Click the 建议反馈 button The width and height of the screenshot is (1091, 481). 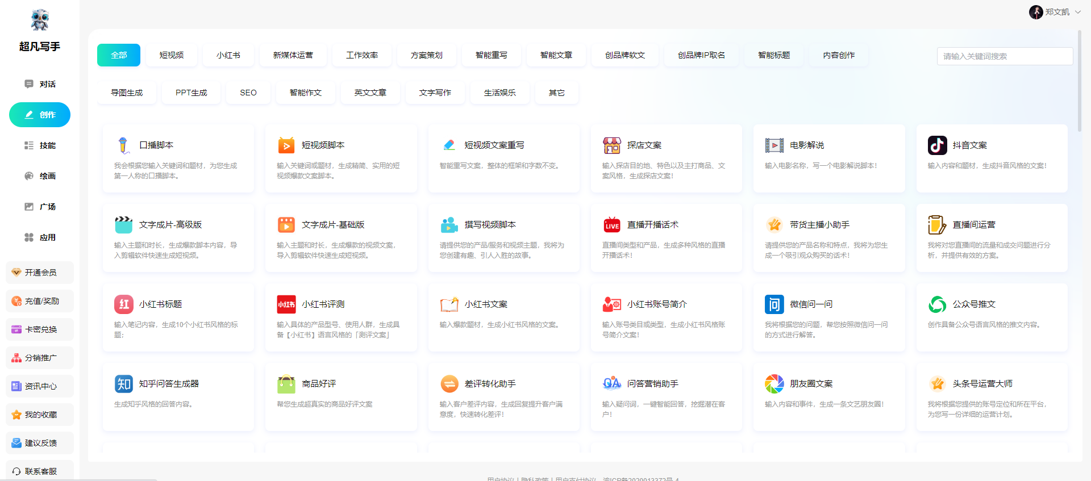[40, 443]
